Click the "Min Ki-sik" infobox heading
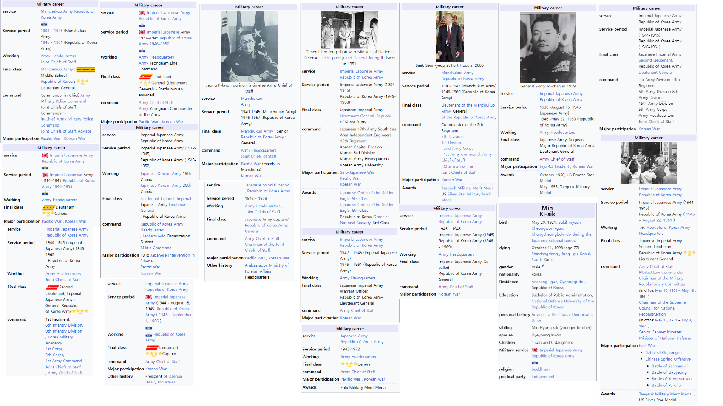Viewport: 723px width, 406px height. 547,211
